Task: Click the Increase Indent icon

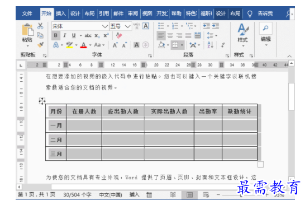Action: point(216,26)
